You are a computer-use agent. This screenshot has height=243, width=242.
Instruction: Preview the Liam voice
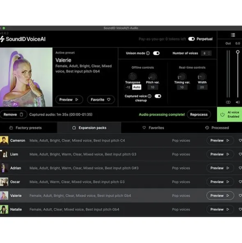click(220, 154)
